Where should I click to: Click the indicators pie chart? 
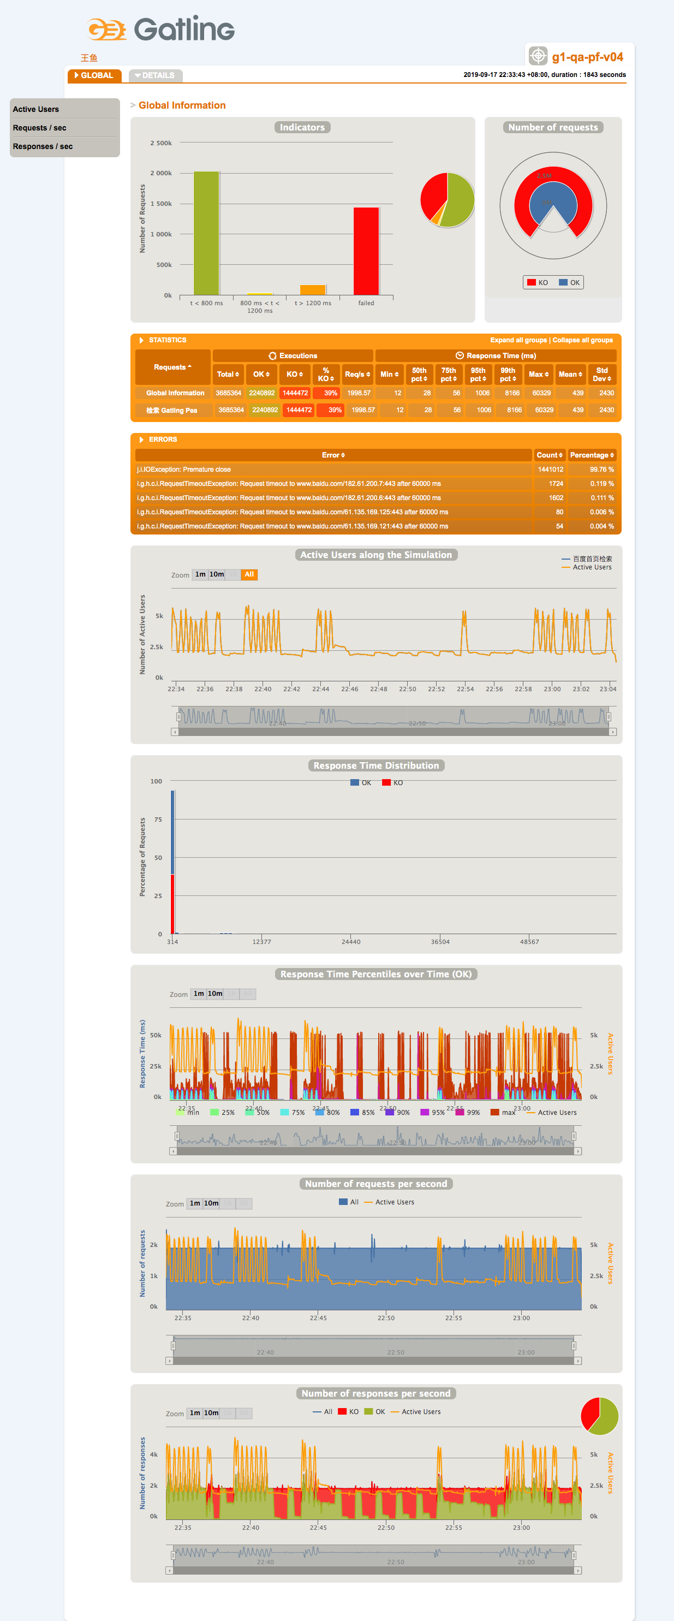click(448, 200)
